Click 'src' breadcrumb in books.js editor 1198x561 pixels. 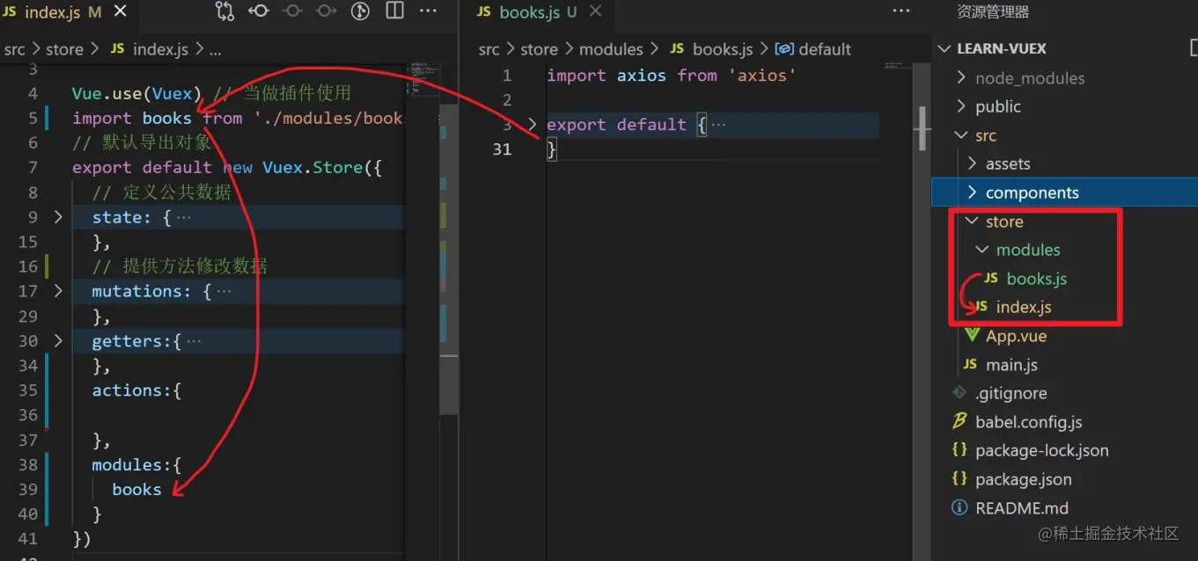click(x=489, y=49)
